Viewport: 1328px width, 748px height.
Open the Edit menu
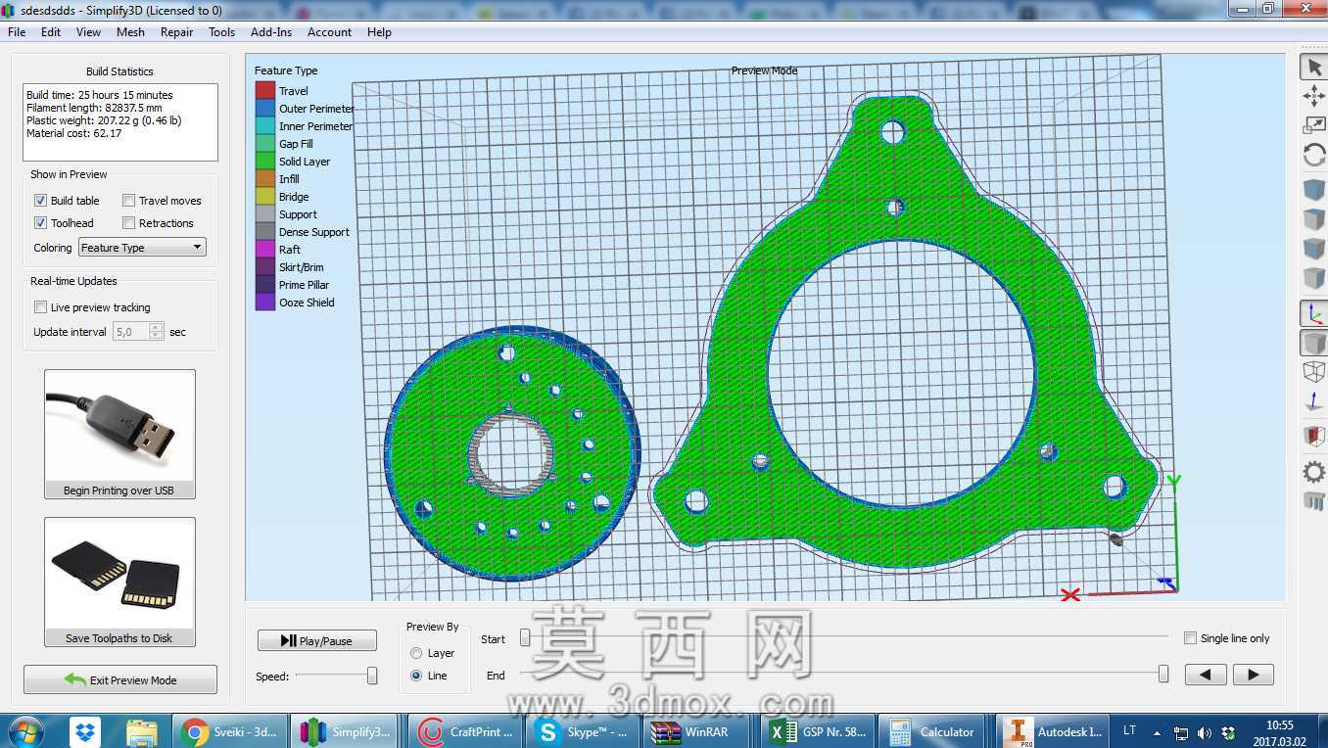click(51, 32)
